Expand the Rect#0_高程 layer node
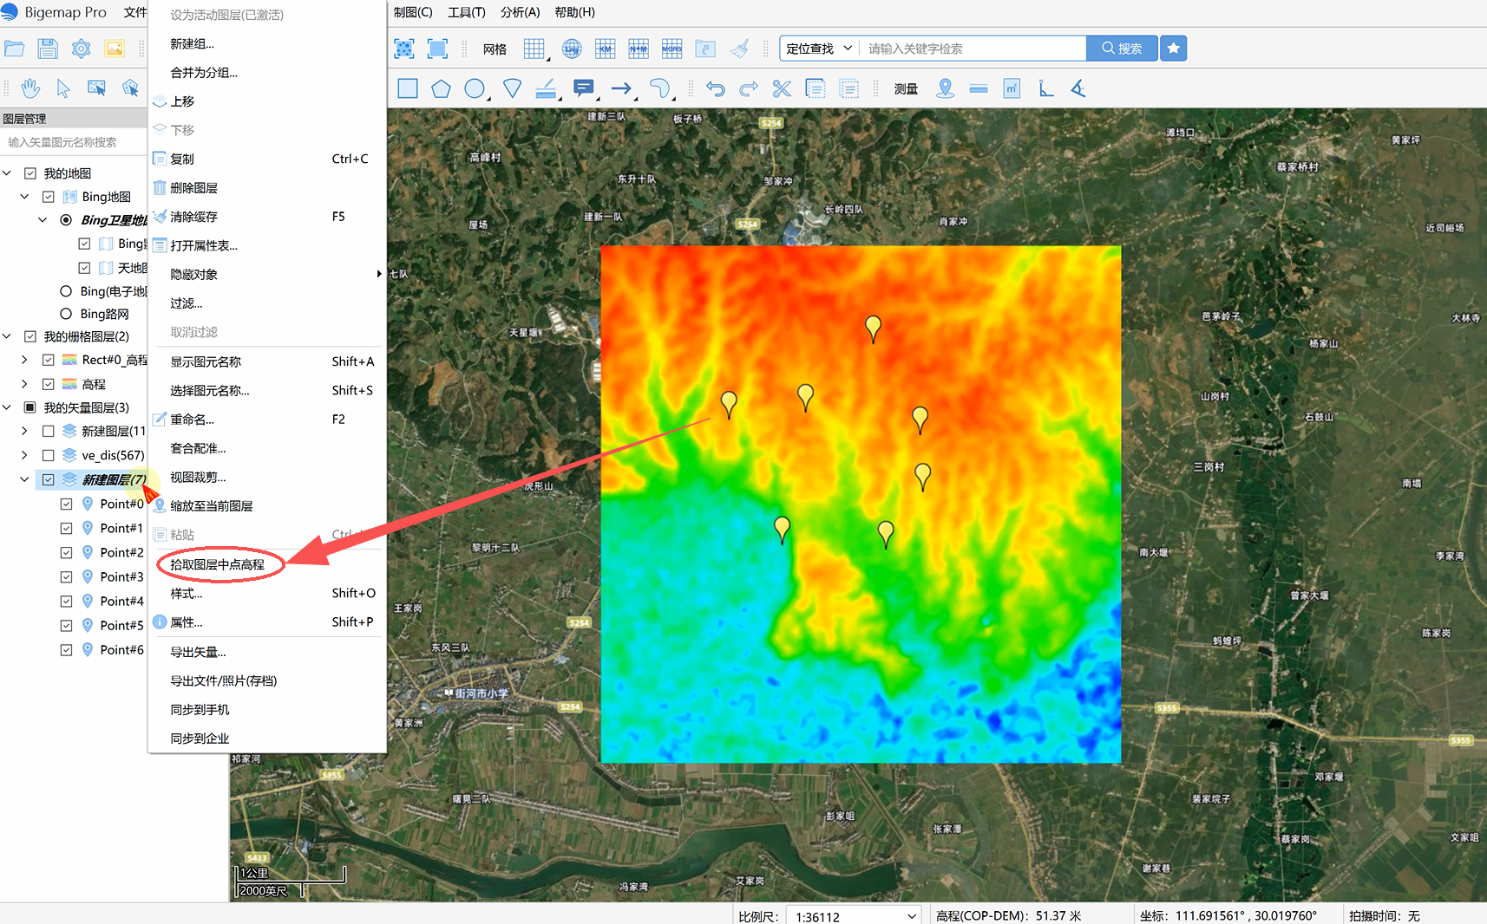This screenshot has width=1487, height=924. [x=25, y=360]
